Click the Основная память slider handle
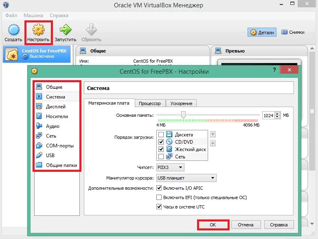Screen dimensions: 318x239 tap(183, 115)
